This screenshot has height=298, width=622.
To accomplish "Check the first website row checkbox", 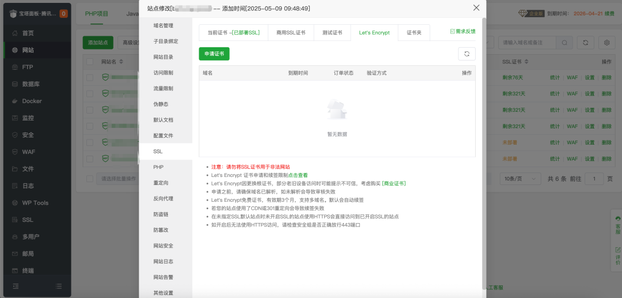I will (90, 77).
